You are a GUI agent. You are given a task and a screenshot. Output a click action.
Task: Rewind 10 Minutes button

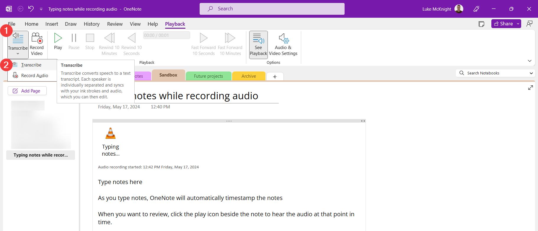click(x=109, y=45)
